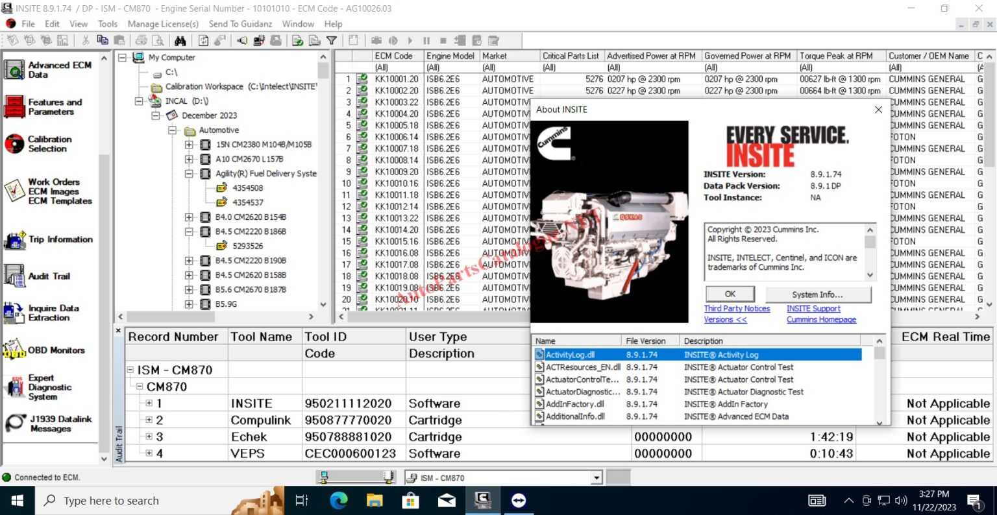Viewport: 997px width, 515px height.
Task: Expand audit trail record 1 INSITE row
Action: tap(149, 403)
